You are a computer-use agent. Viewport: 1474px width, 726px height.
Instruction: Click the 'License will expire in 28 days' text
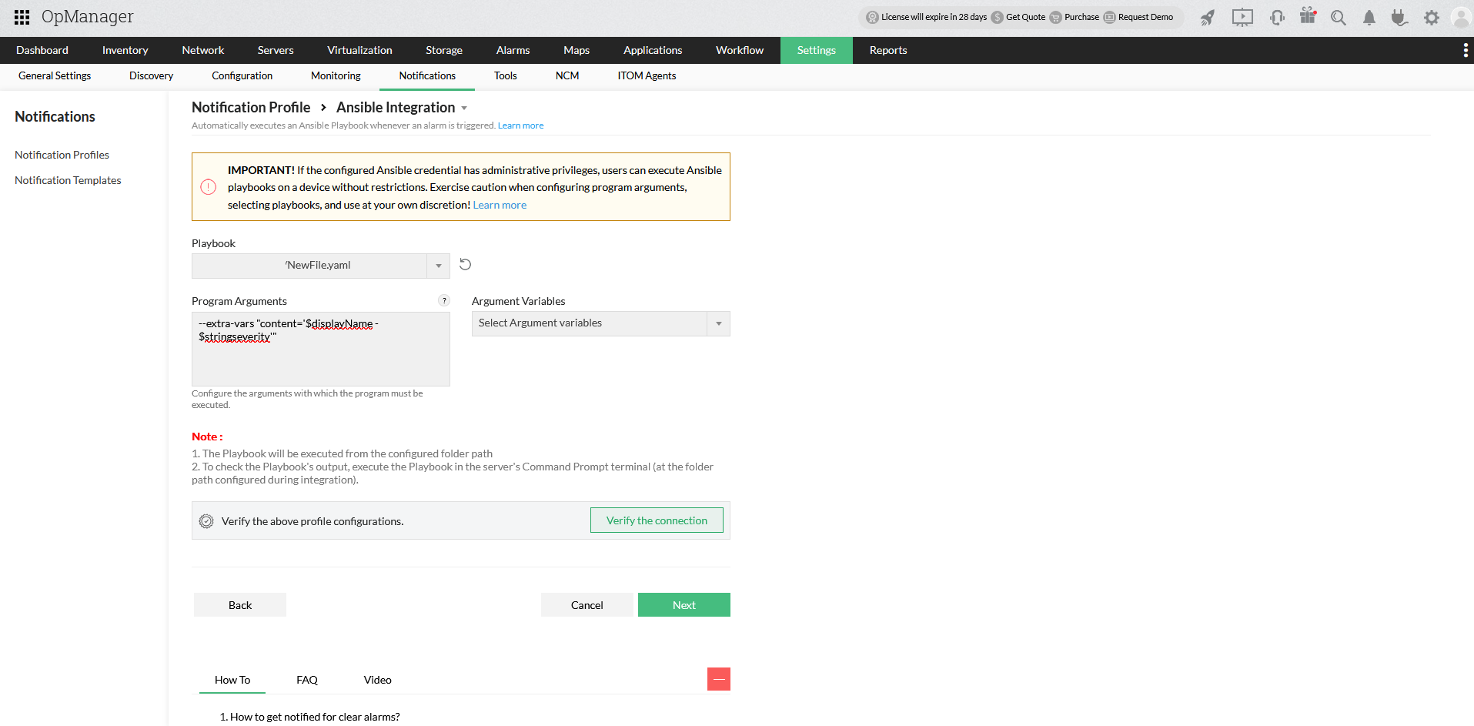pos(934,17)
